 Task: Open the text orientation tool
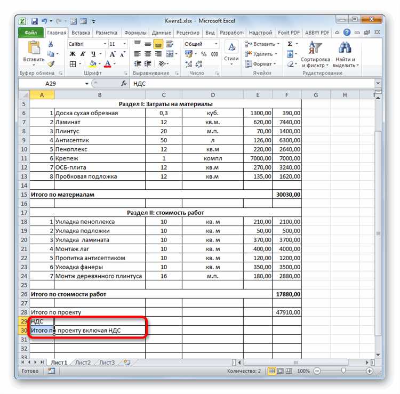coord(162,64)
